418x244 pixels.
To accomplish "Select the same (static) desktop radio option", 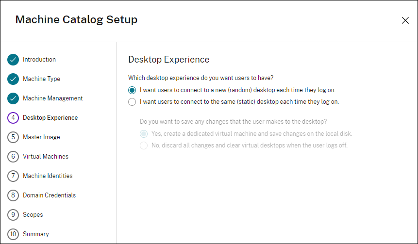I will pyautogui.click(x=132, y=102).
